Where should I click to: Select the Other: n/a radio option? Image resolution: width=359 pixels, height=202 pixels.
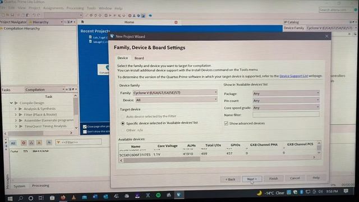[123, 130]
